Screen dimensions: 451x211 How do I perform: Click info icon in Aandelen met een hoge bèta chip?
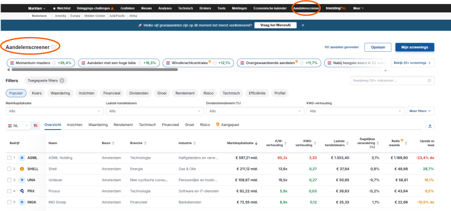click(x=139, y=63)
